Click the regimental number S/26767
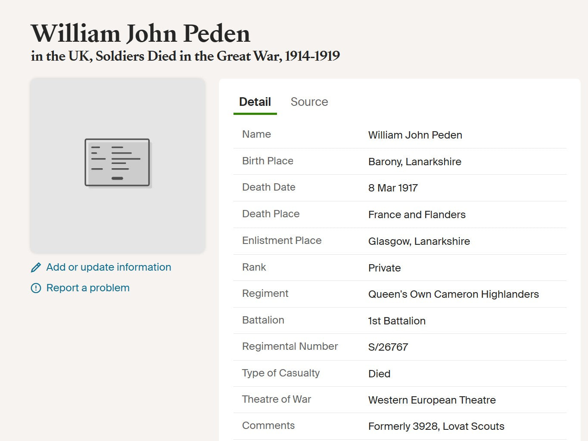Viewport: 588px width, 441px height. click(388, 347)
